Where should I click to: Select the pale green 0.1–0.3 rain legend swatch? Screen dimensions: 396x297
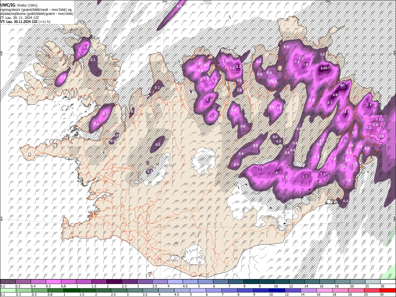pos(8,291)
